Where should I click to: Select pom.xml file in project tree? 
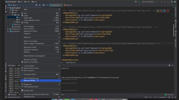[x=16, y=24]
